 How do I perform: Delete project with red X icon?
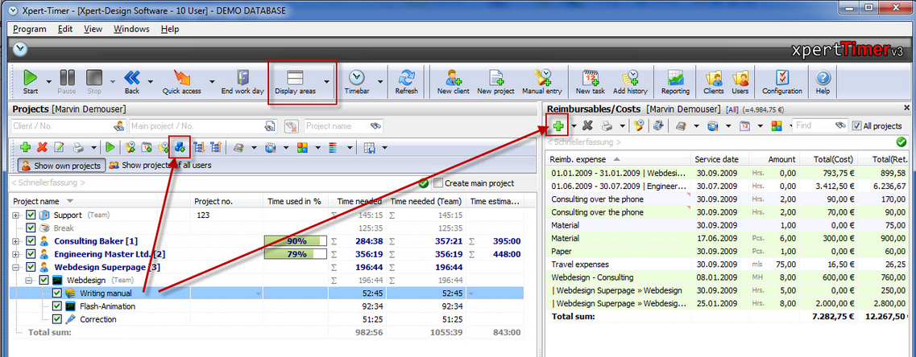42,148
